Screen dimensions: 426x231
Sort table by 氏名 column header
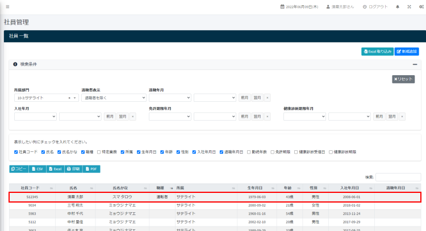pos(73,187)
